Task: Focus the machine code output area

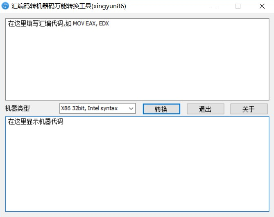Action: 137,164
